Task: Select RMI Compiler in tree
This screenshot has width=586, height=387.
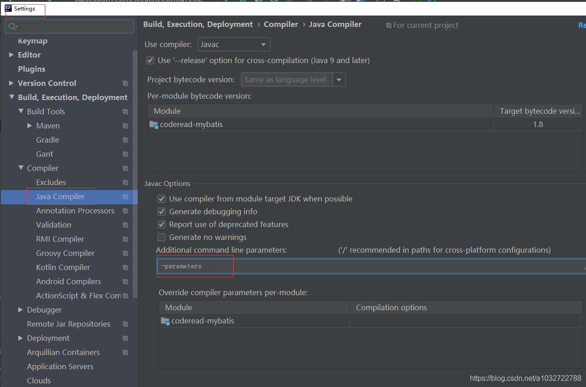Action: 60,239
